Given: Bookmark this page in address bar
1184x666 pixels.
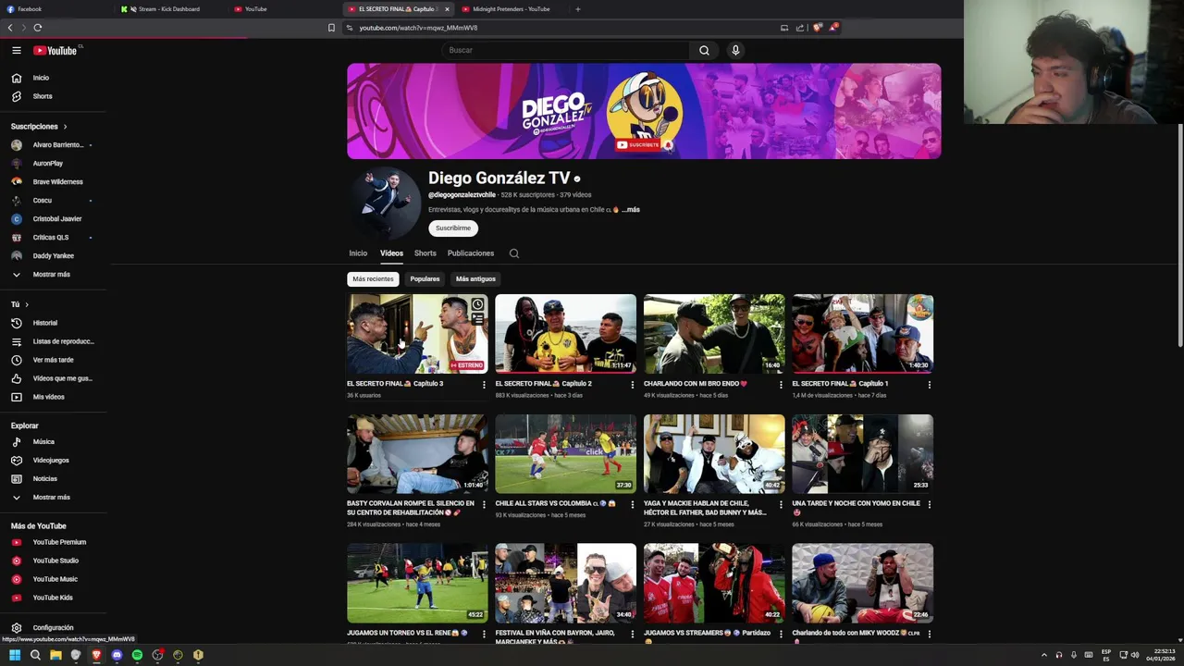Looking at the screenshot, I should pos(331,28).
